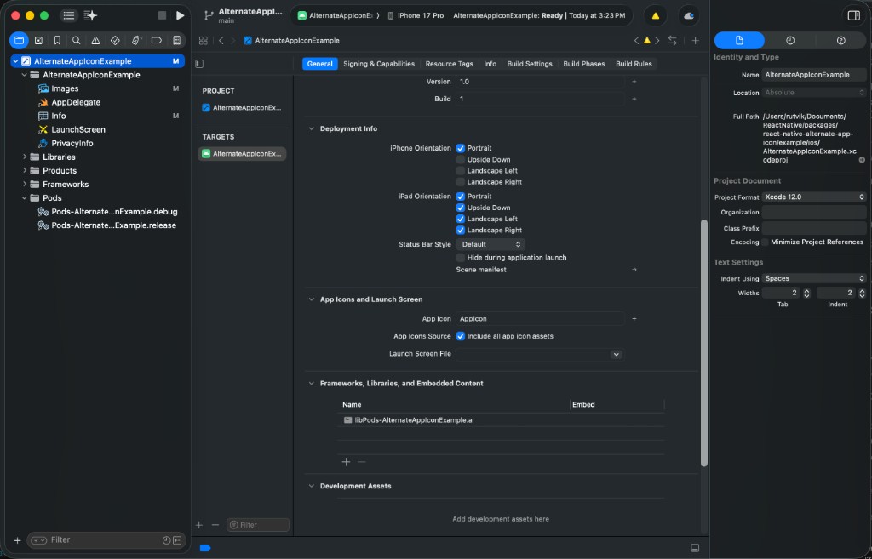Show the History inspector

(x=789, y=40)
